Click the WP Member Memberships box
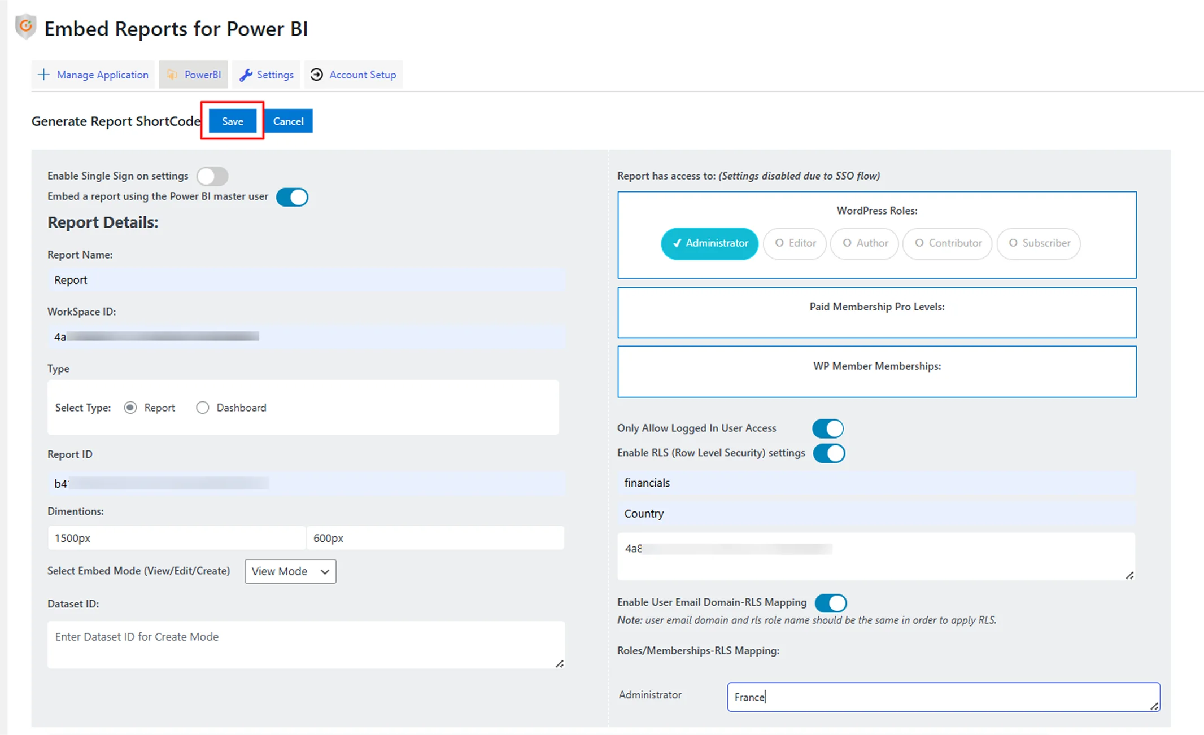This screenshot has width=1204, height=735. (877, 372)
